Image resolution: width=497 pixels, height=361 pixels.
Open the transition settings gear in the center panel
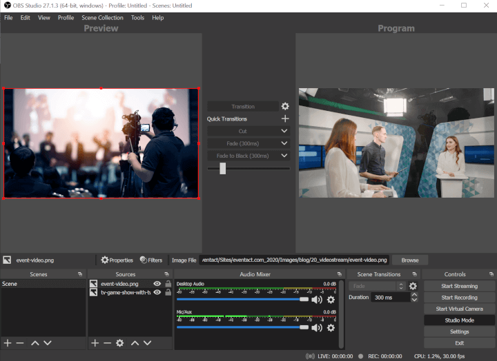click(285, 107)
